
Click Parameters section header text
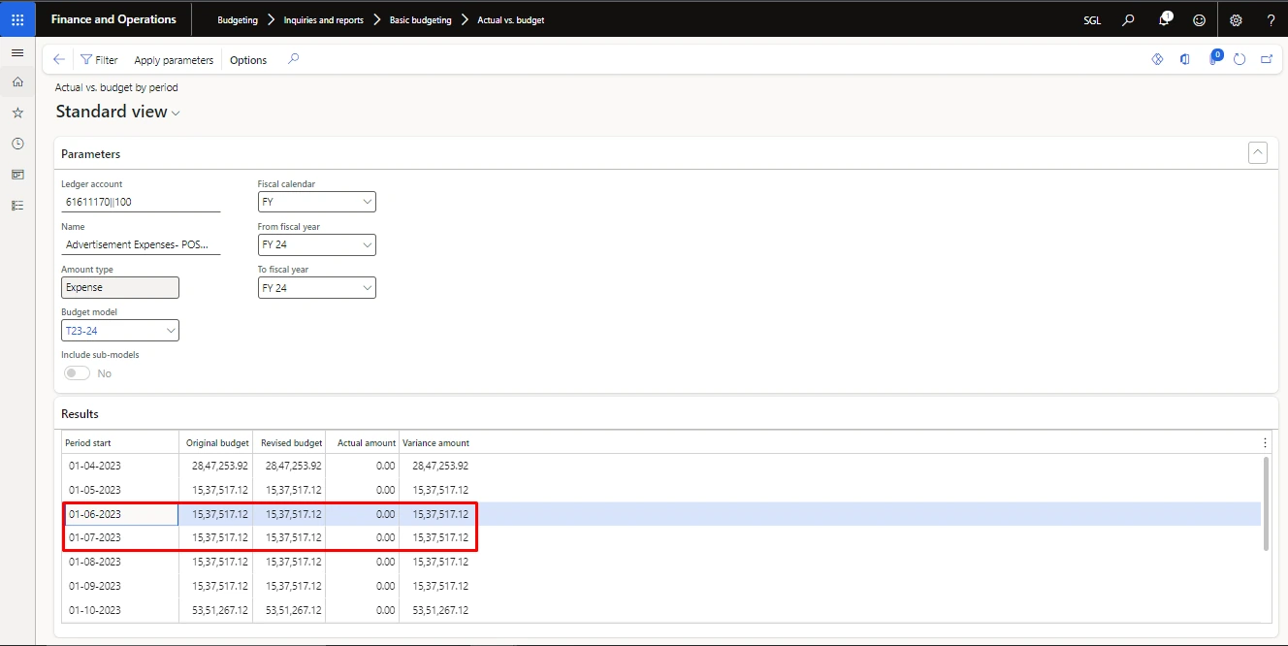(x=91, y=154)
